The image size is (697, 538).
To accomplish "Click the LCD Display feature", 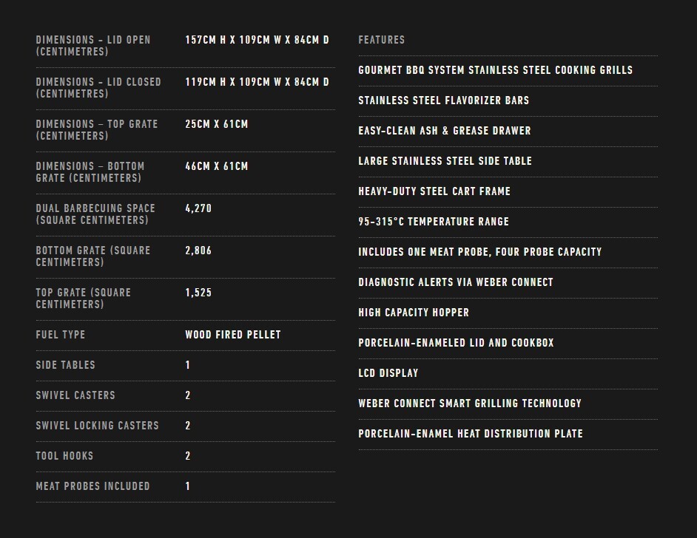I will point(388,373).
